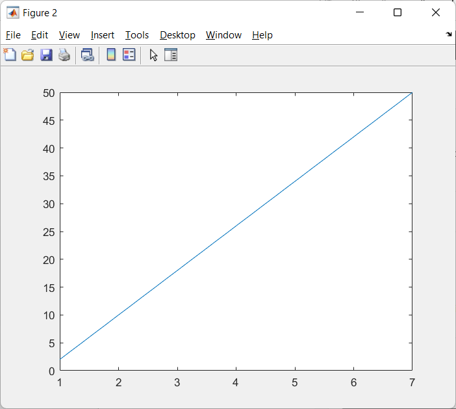Image resolution: width=456 pixels, height=409 pixels.
Task: Click the Figure 2 title text
Action: coord(40,13)
